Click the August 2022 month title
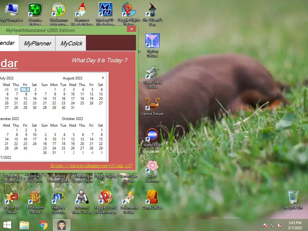 pos(72,78)
